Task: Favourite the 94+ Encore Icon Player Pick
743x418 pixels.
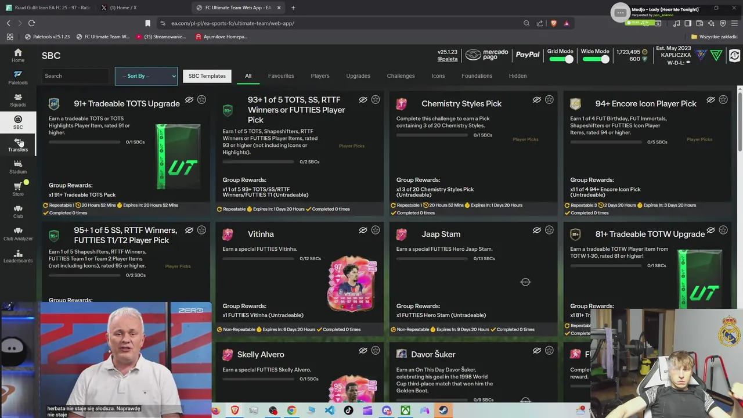Action: (x=723, y=100)
